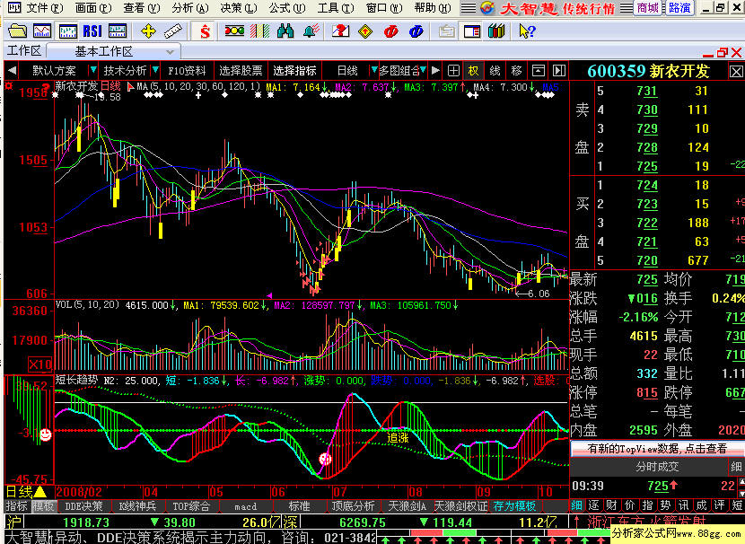Click the 选择指标 button

pyautogui.click(x=294, y=71)
